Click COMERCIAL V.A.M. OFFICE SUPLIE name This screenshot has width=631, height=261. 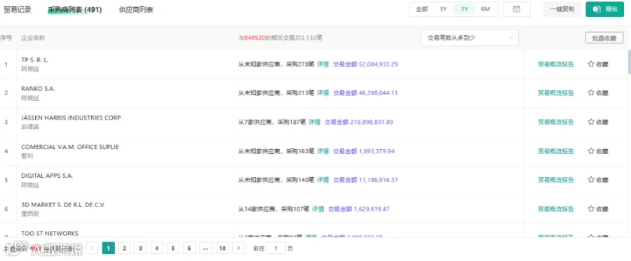tap(70, 147)
